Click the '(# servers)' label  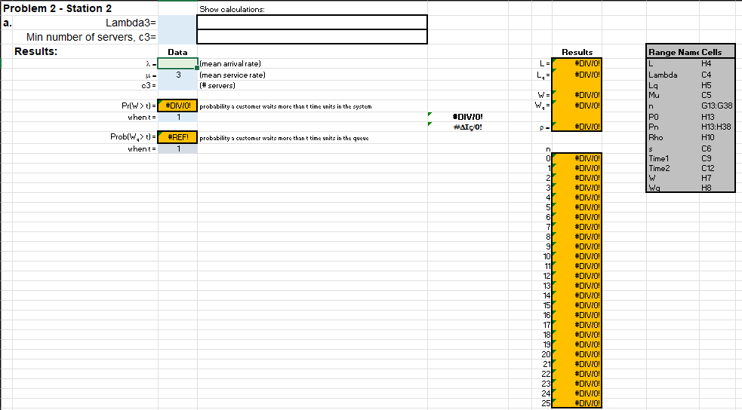(217, 85)
